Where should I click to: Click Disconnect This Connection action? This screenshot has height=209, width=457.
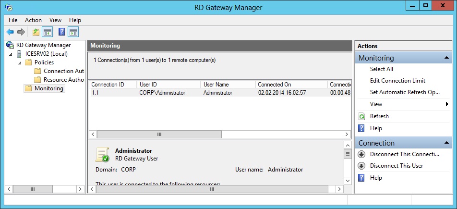(x=405, y=154)
